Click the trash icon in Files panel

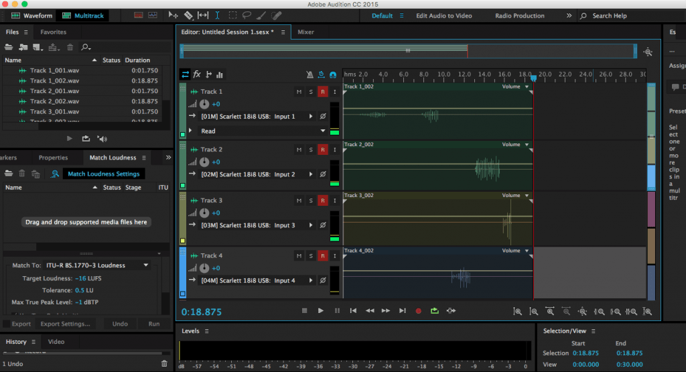pos(70,48)
